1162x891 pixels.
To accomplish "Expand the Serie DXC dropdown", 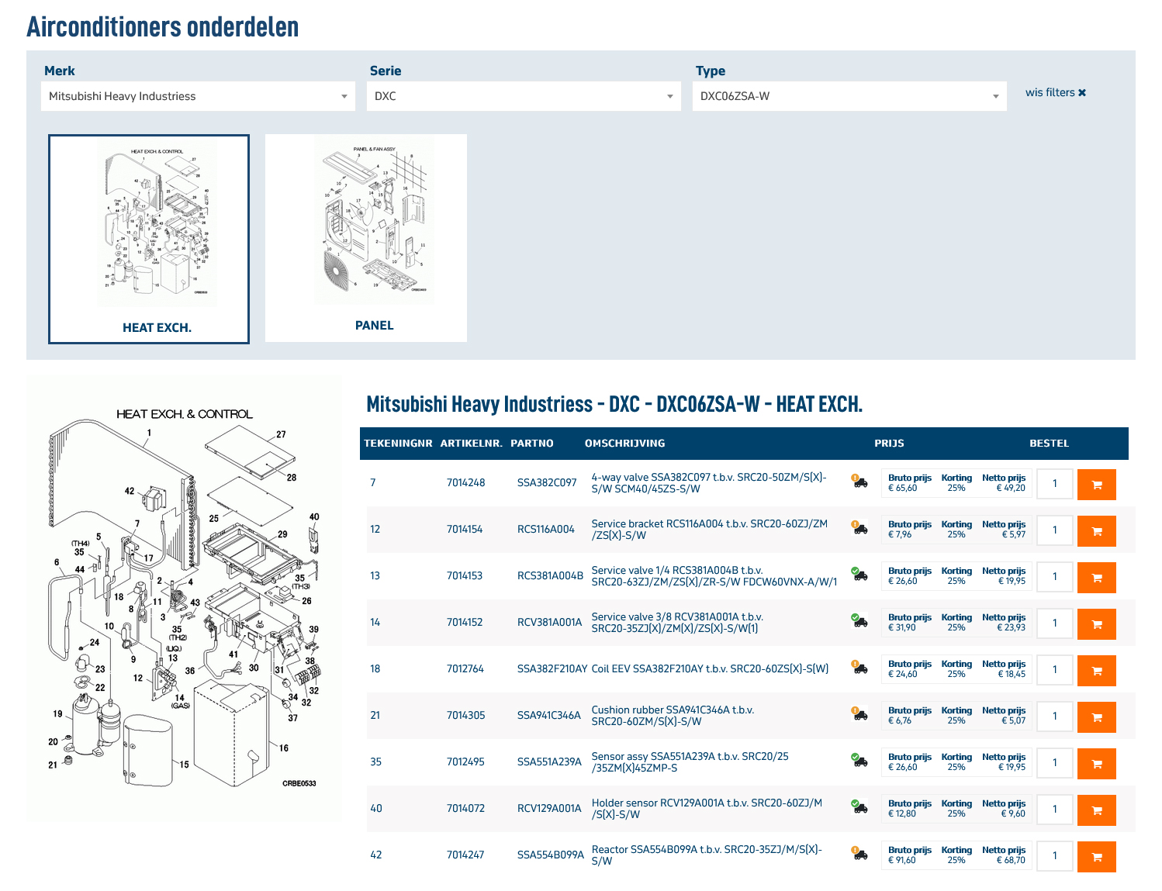I will click(x=524, y=96).
